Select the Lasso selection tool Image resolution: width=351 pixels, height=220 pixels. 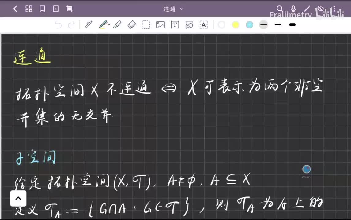(146, 24)
